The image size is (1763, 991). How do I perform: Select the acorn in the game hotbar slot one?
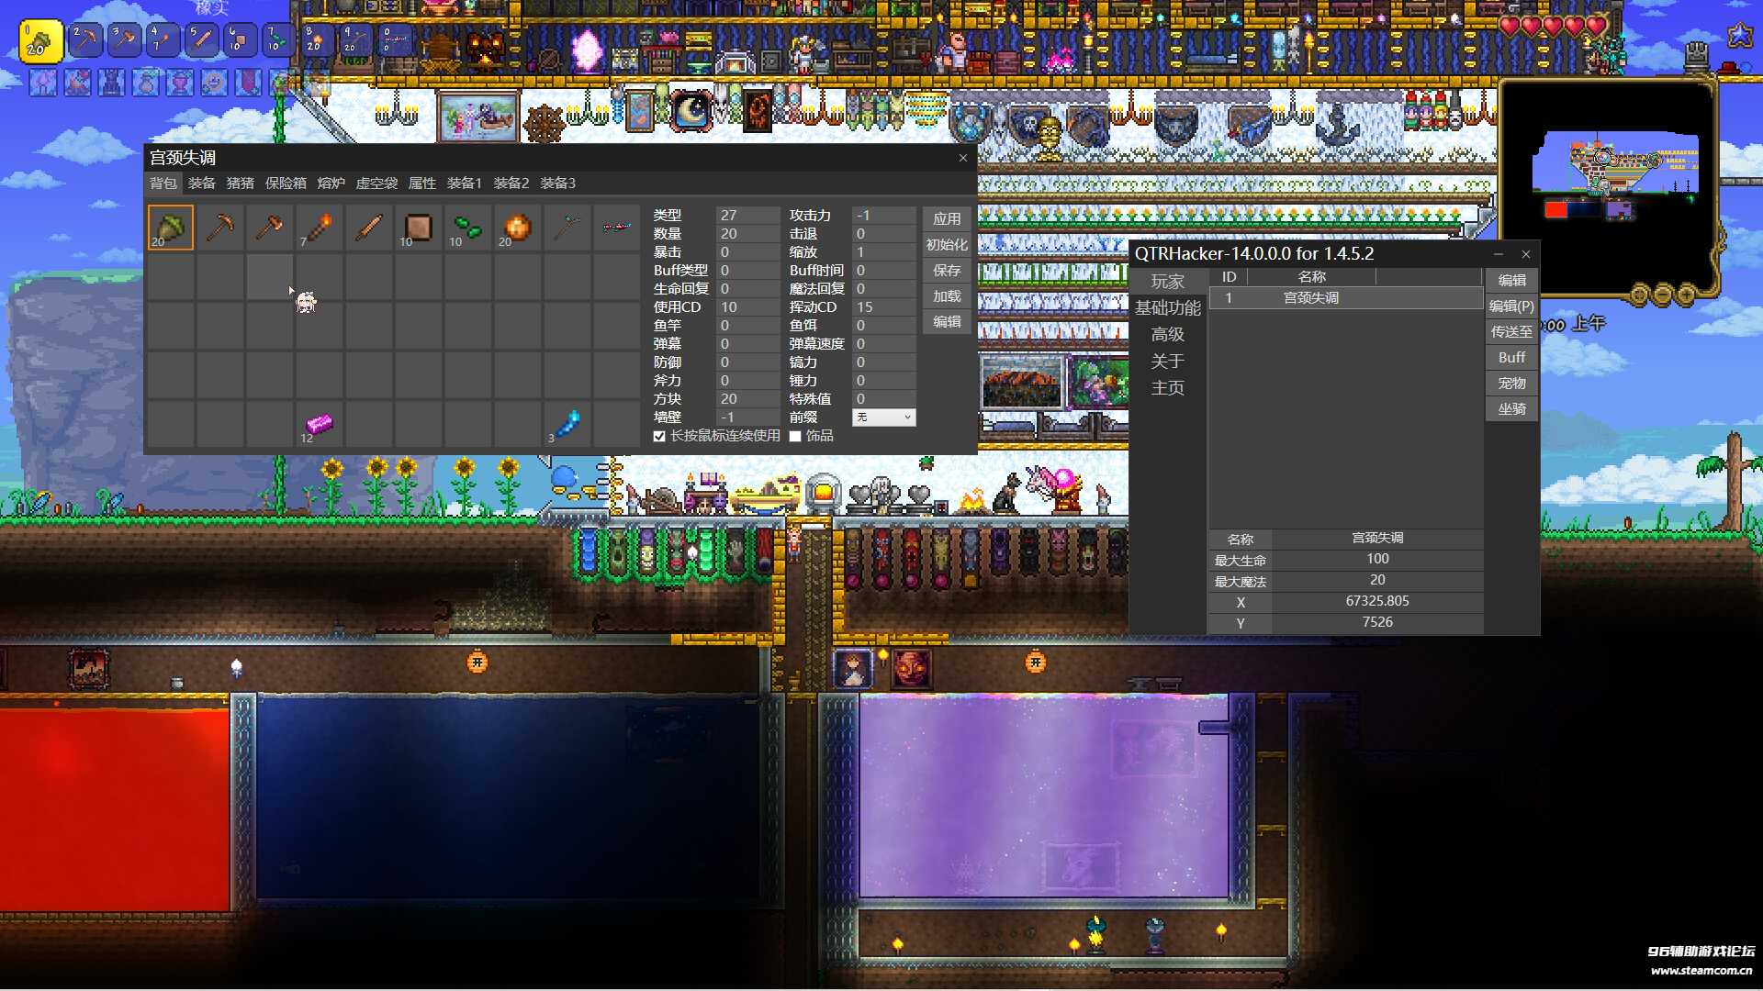(x=40, y=40)
